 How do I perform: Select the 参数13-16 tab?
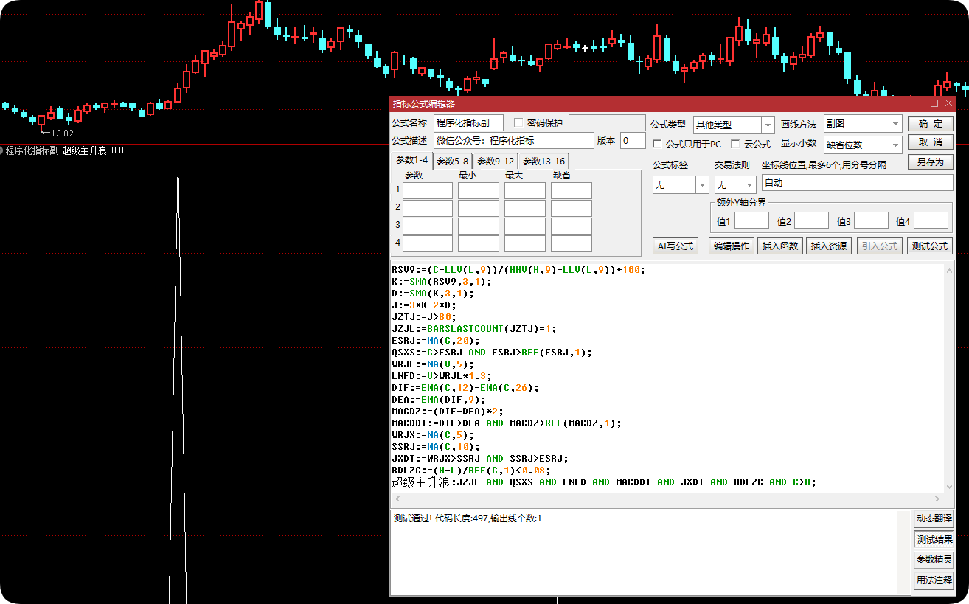click(543, 161)
